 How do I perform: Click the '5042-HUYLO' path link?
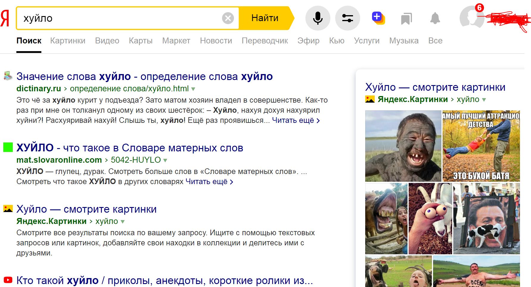136,160
